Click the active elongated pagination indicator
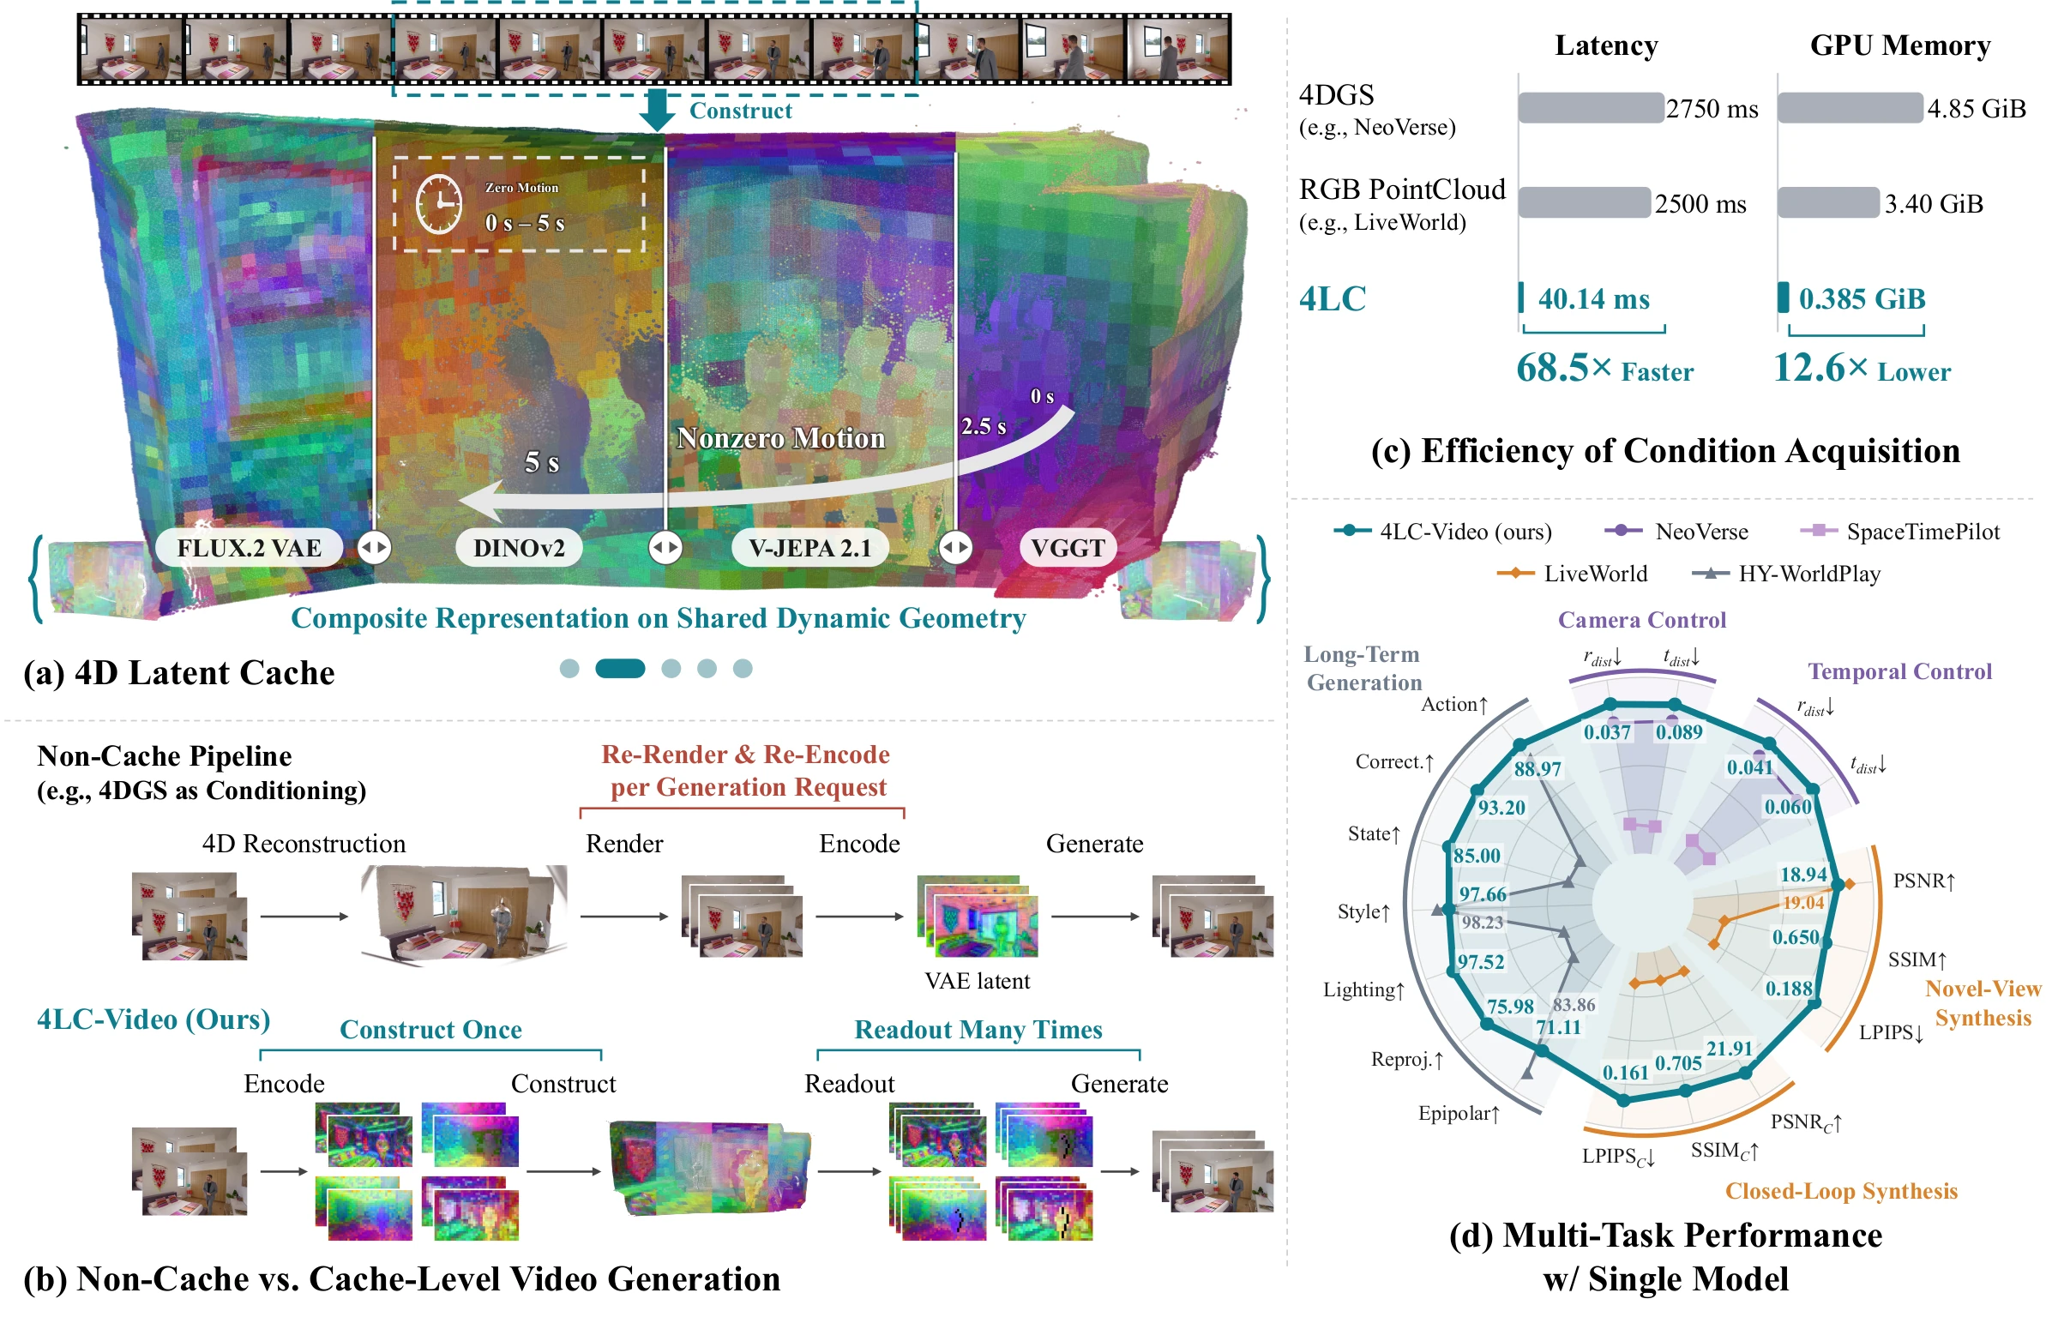This screenshot has width=2058, height=1323. (x=620, y=669)
